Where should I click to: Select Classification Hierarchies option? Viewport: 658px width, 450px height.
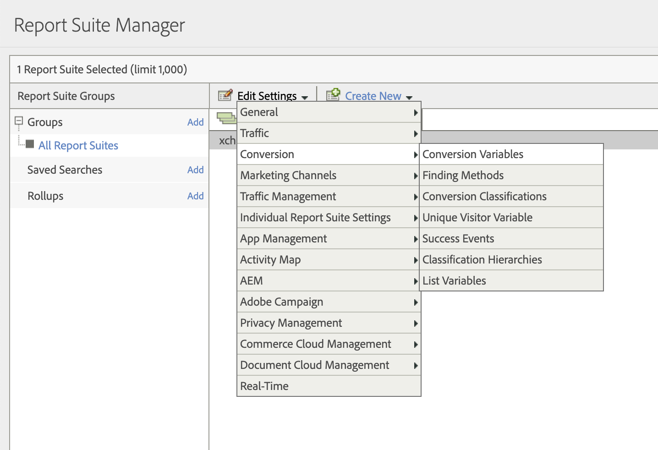(x=482, y=260)
